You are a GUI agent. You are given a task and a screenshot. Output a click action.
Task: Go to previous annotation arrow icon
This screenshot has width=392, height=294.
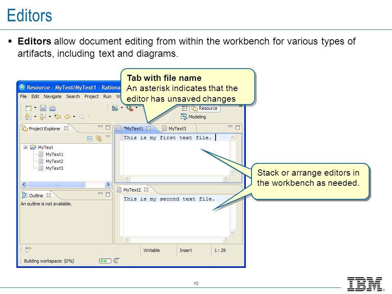(42, 116)
